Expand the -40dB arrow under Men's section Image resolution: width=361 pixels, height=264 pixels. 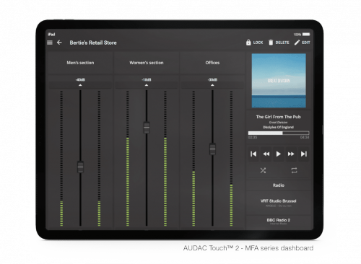coord(80,85)
